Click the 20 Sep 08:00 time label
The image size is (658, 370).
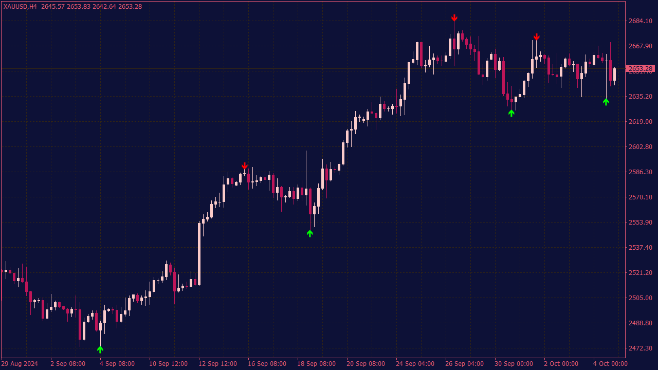click(x=366, y=364)
